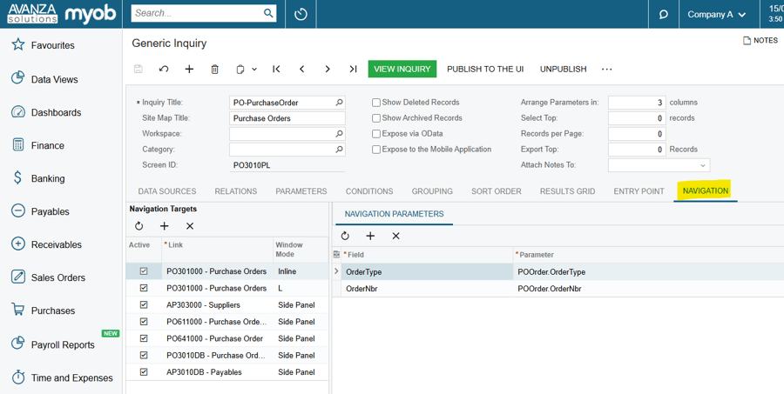Click the search magnifier icon in top bar

tap(268, 14)
